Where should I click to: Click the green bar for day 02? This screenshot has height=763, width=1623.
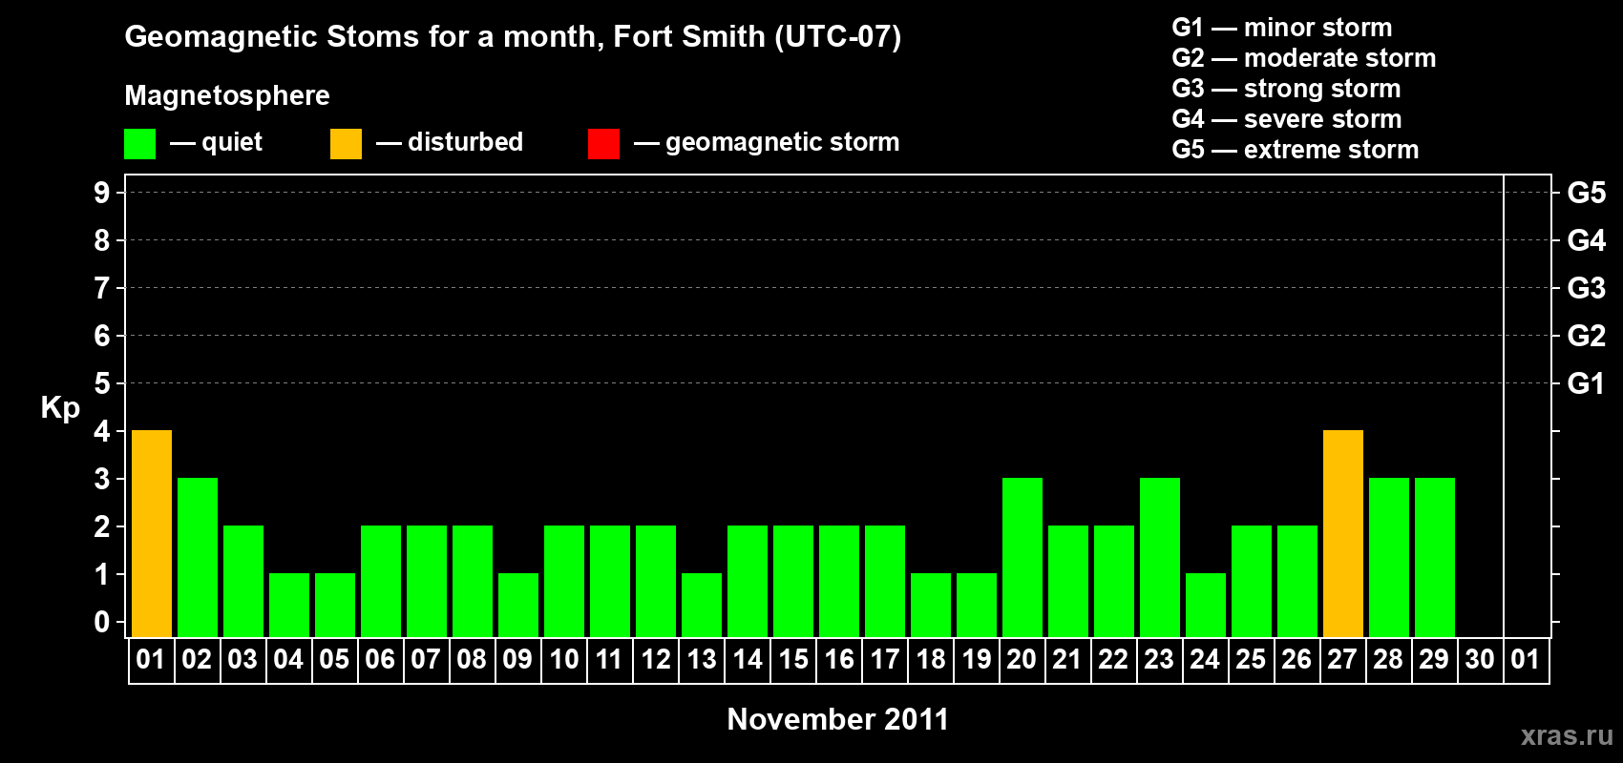[x=198, y=558]
